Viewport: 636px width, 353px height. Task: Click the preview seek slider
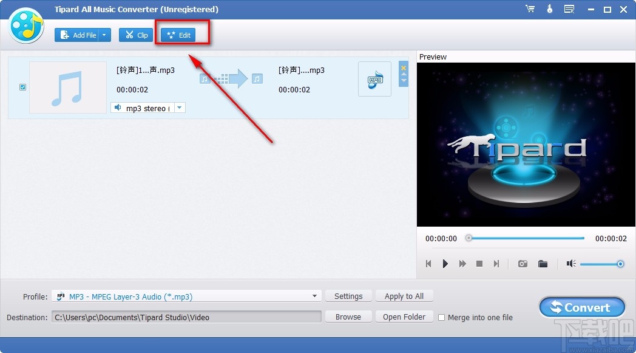tap(526, 238)
